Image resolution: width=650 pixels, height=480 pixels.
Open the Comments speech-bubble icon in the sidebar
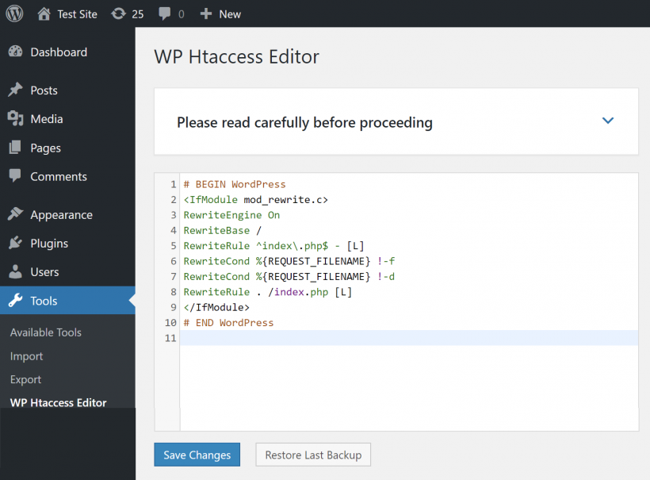(x=17, y=176)
